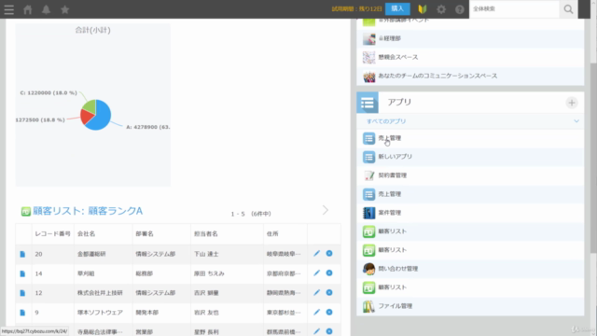Viewport: 597px width, 336px height.
Task: Open the 売上管理 app below 契約書管理
Action: (470, 194)
